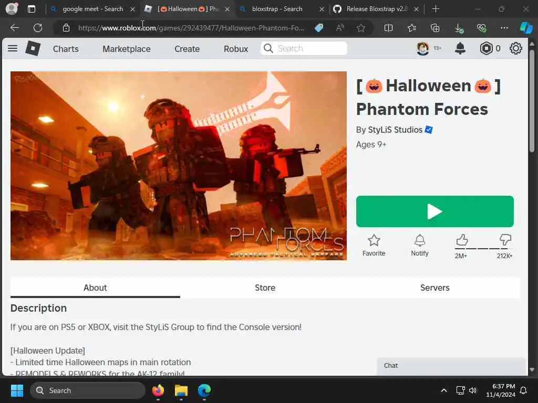Open the Edge settings and more menu
The image size is (538, 403).
point(504,28)
